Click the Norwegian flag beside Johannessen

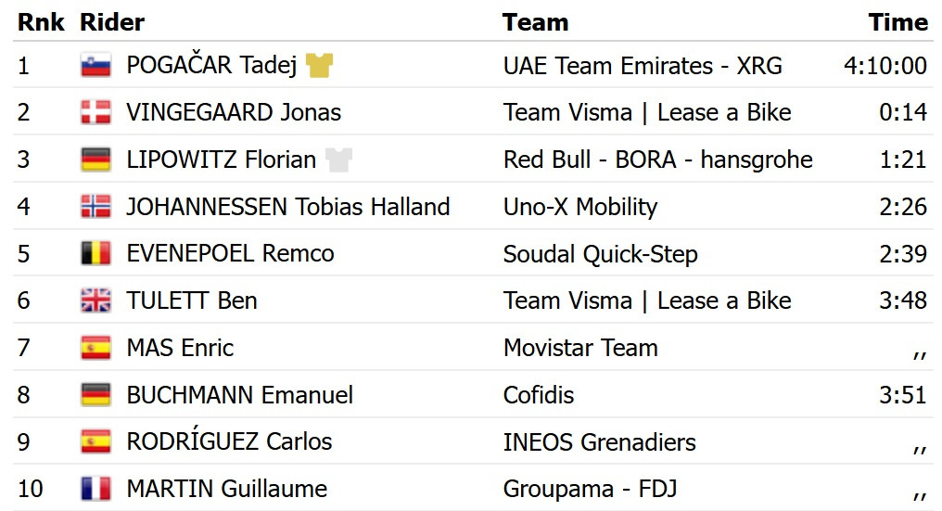95,206
